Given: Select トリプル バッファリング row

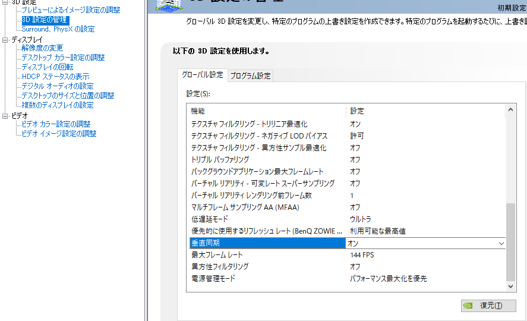Looking at the screenshot, I should point(347,160).
